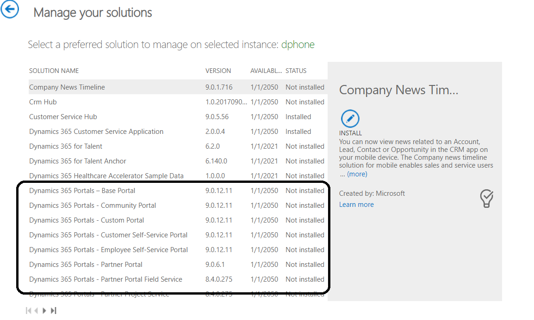Go to next page of solutions
The width and height of the screenshot is (534, 320).
[44, 311]
